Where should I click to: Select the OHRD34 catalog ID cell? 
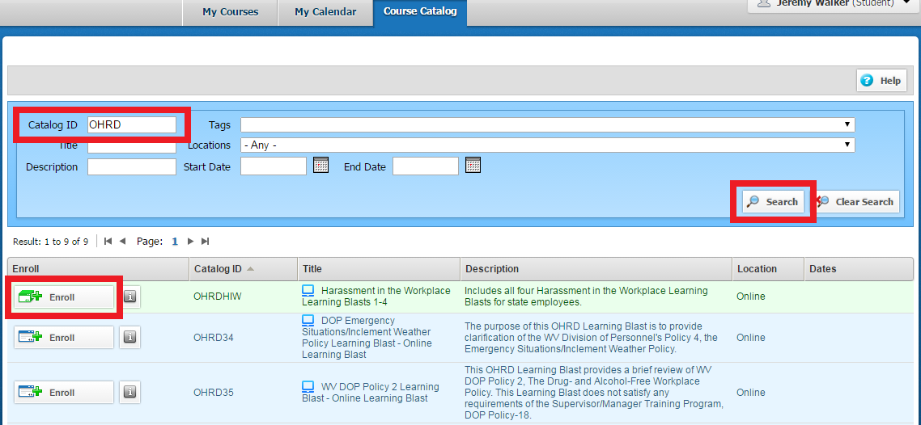pos(213,338)
